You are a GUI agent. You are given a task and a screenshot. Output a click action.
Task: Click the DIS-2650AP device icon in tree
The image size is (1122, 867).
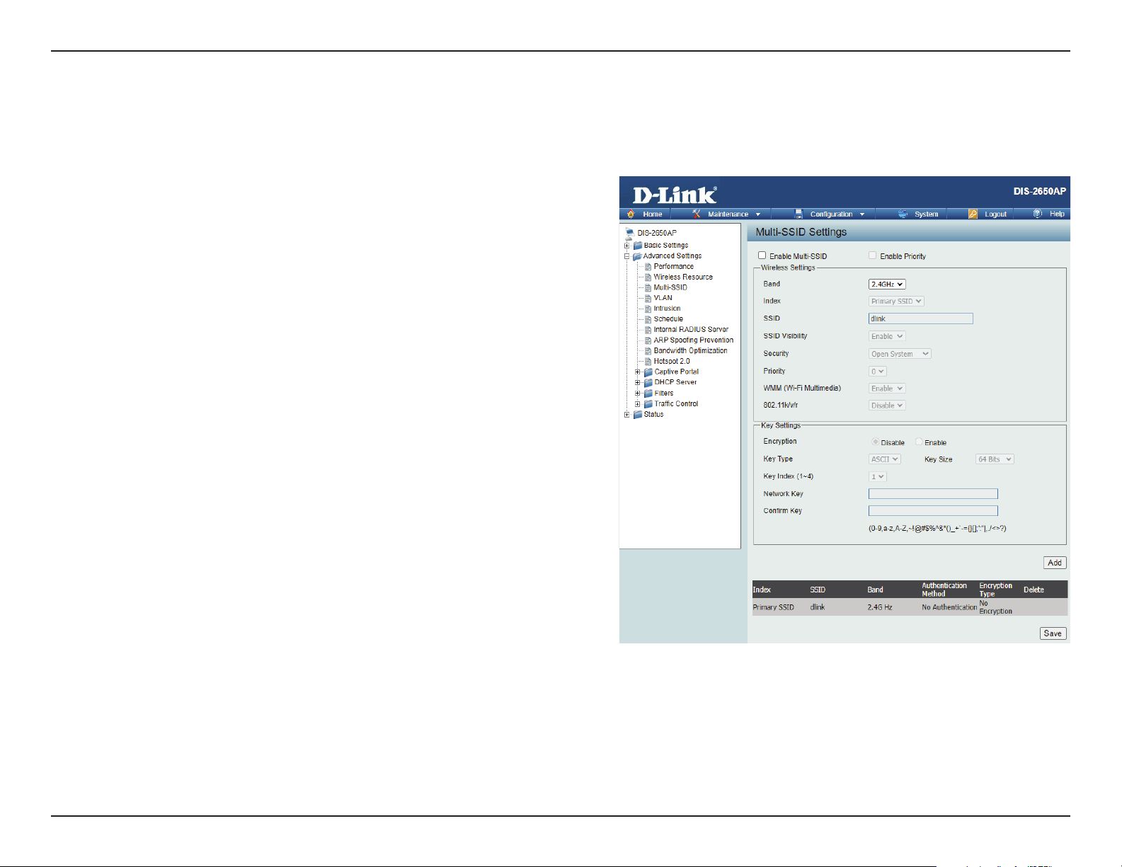pos(629,232)
